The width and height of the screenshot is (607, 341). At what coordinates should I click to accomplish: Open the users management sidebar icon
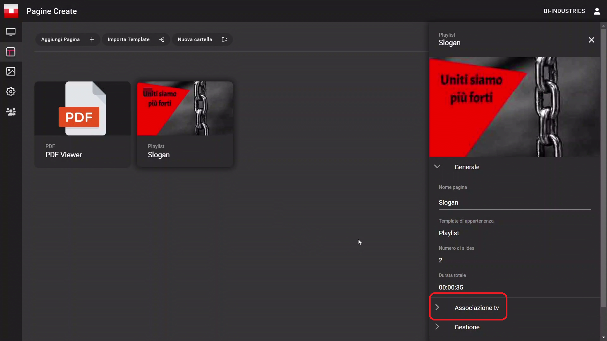coord(11,111)
